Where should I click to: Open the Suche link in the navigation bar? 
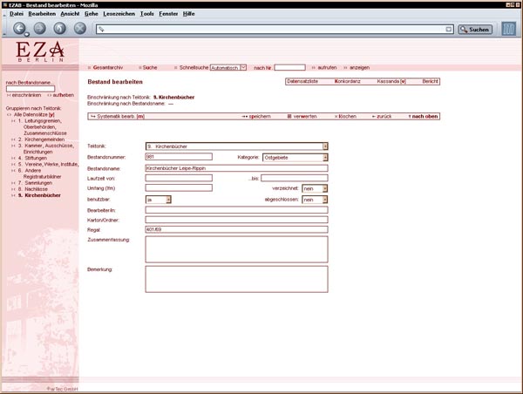pyautogui.click(x=150, y=67)
